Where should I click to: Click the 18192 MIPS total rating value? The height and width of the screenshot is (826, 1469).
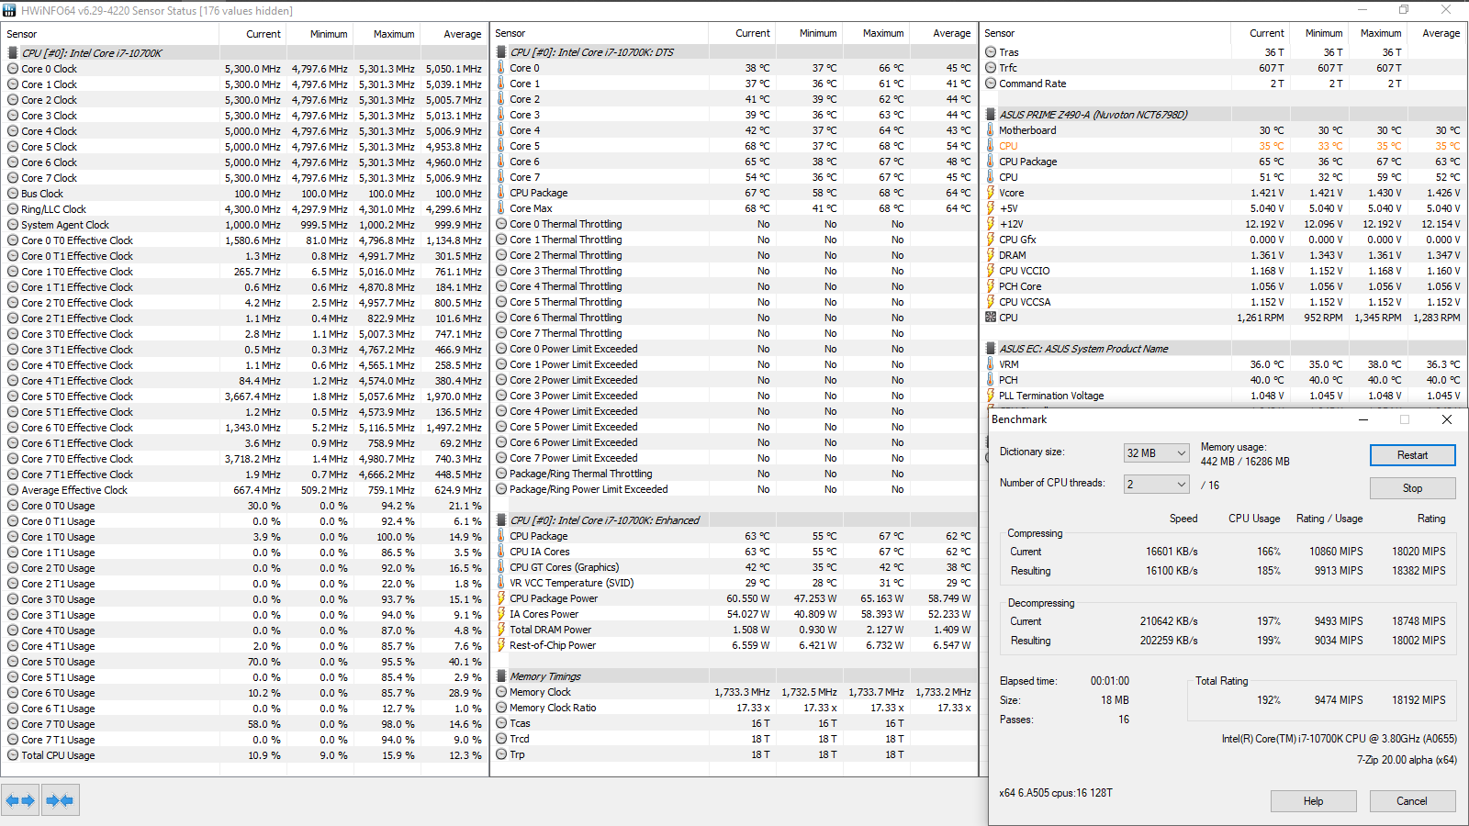click(x=1419, y=700)
